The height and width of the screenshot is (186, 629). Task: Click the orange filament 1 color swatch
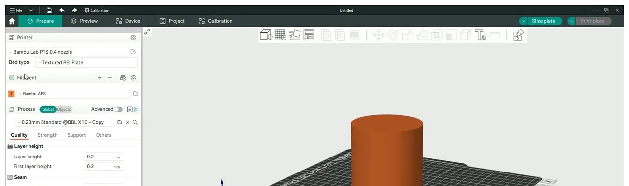click(x=12, y=94)
